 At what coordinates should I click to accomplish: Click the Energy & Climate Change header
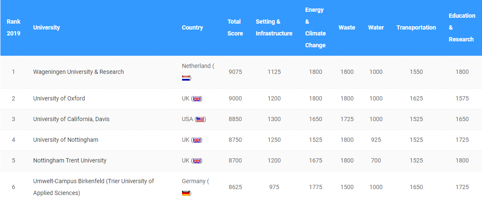coord(315,27)
